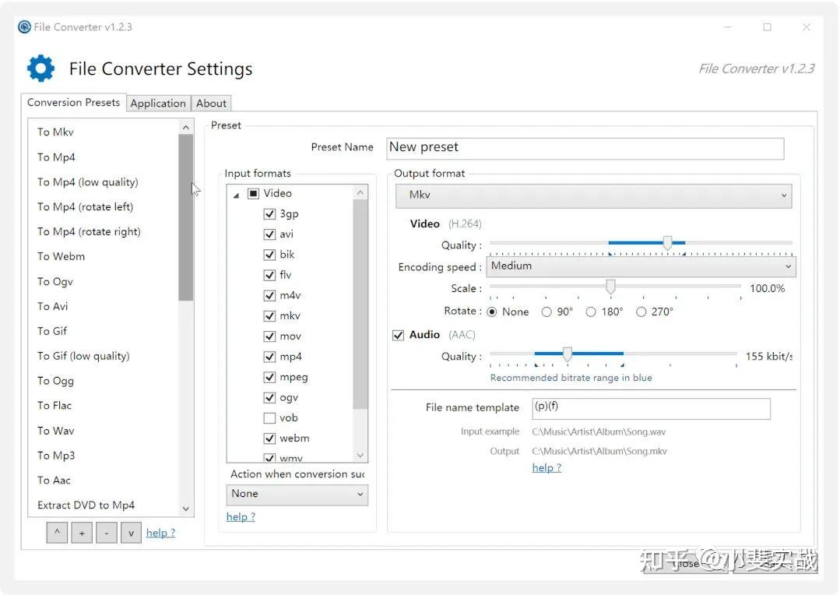Viewport: 840px width, 595px height.
Task: Add a new preset with plus button
Action: click(81, 533)
